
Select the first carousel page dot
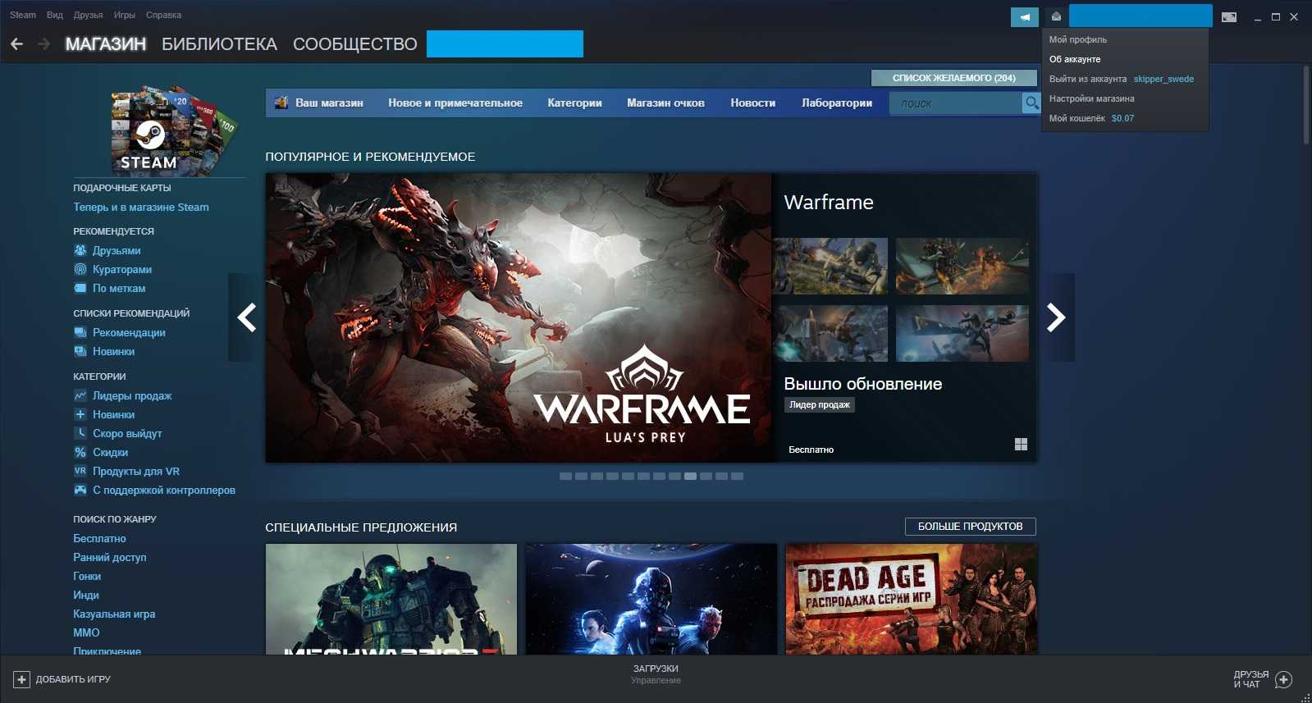[x=565, y=476]
